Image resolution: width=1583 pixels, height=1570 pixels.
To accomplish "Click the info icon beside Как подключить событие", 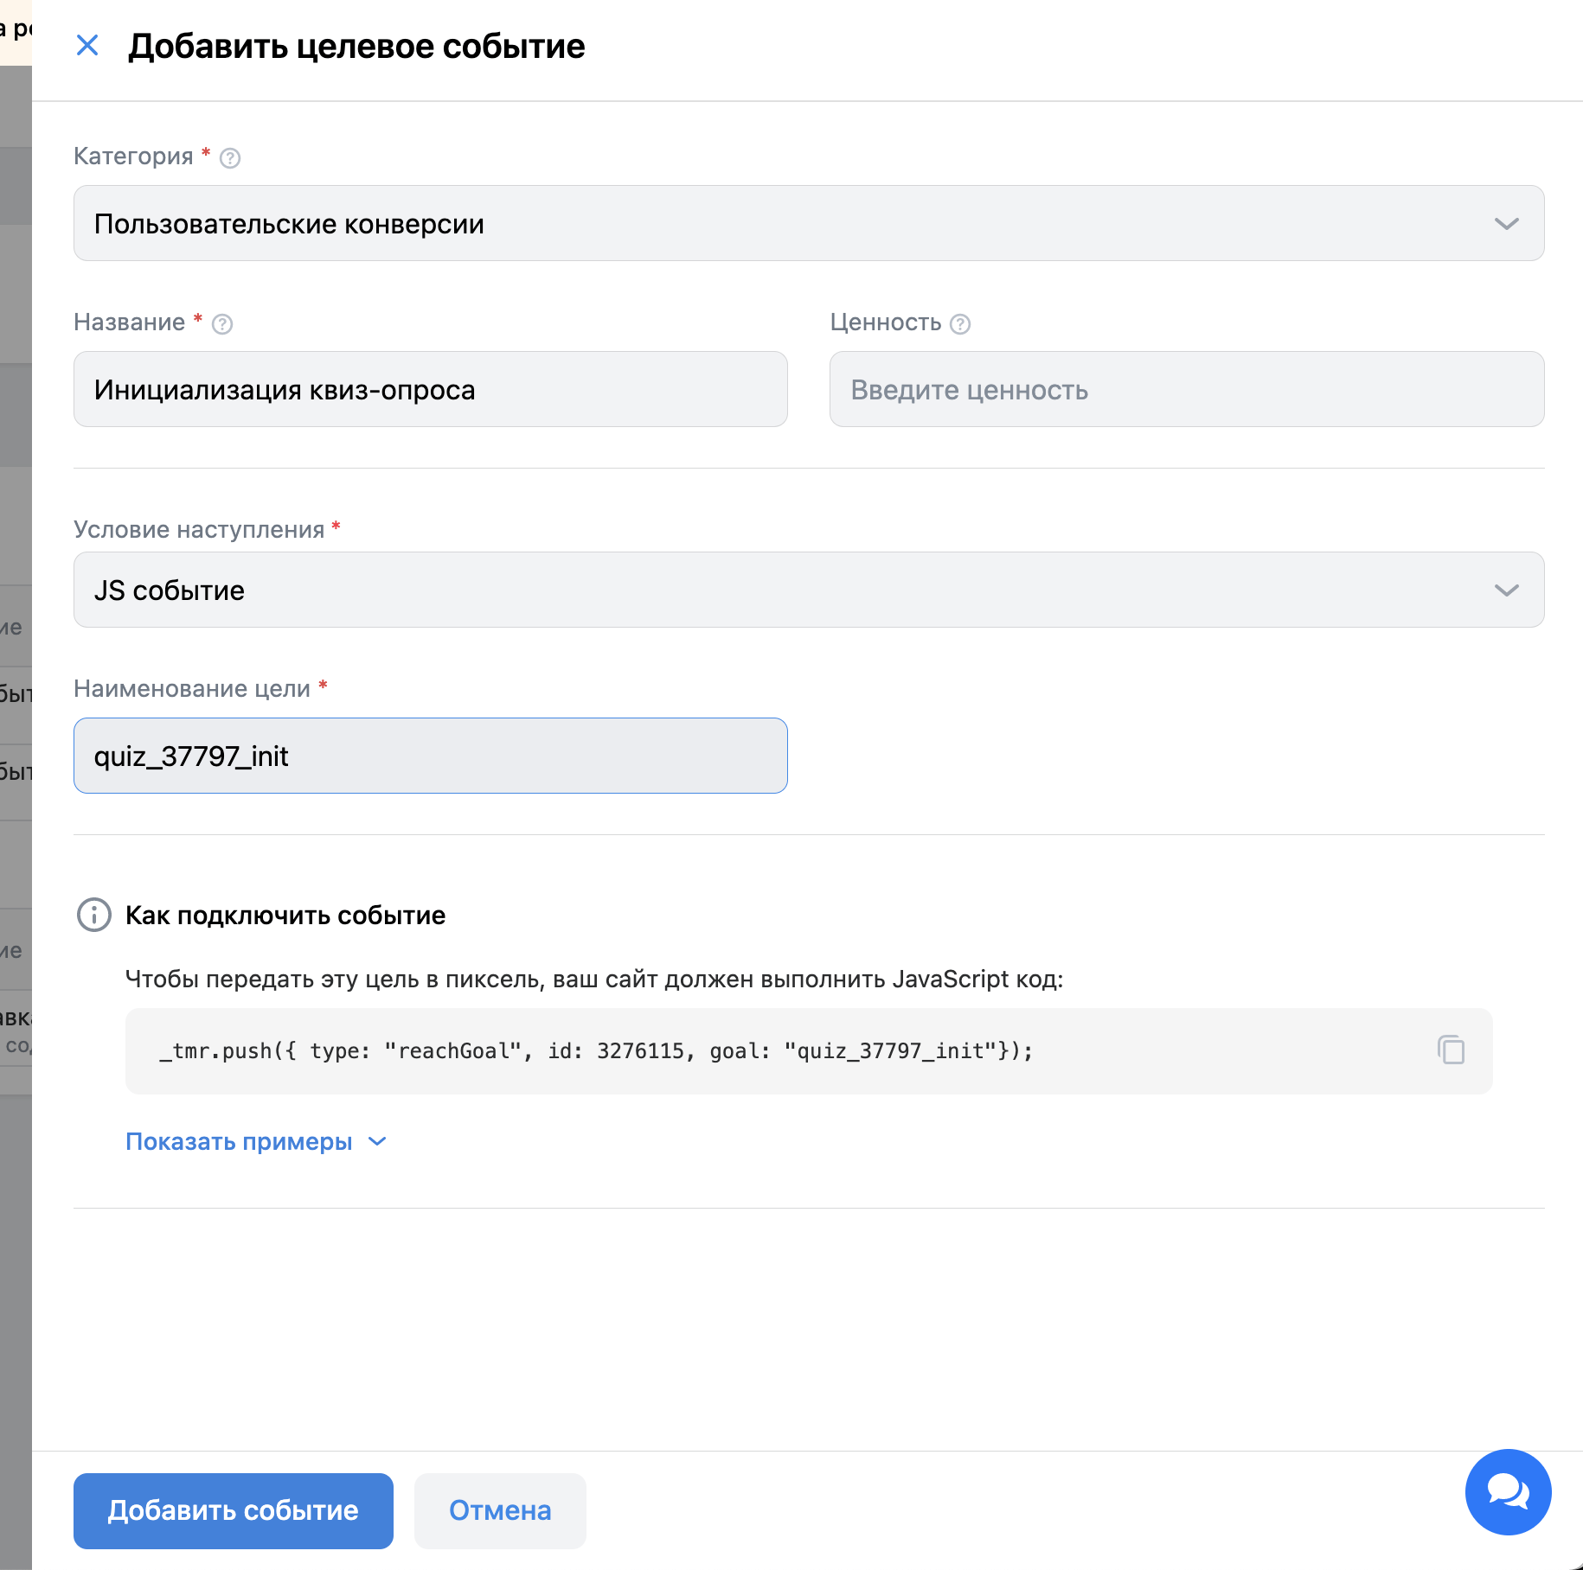I will (94, 915).
